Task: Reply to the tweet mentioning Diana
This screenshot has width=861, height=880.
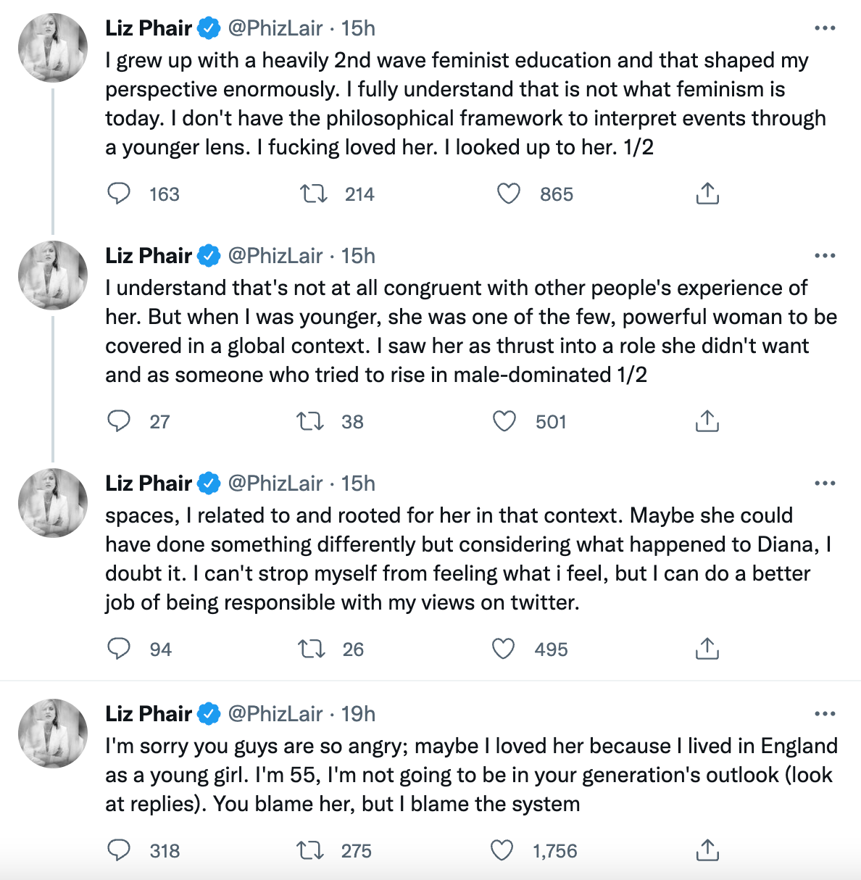Action: (119, 649)
